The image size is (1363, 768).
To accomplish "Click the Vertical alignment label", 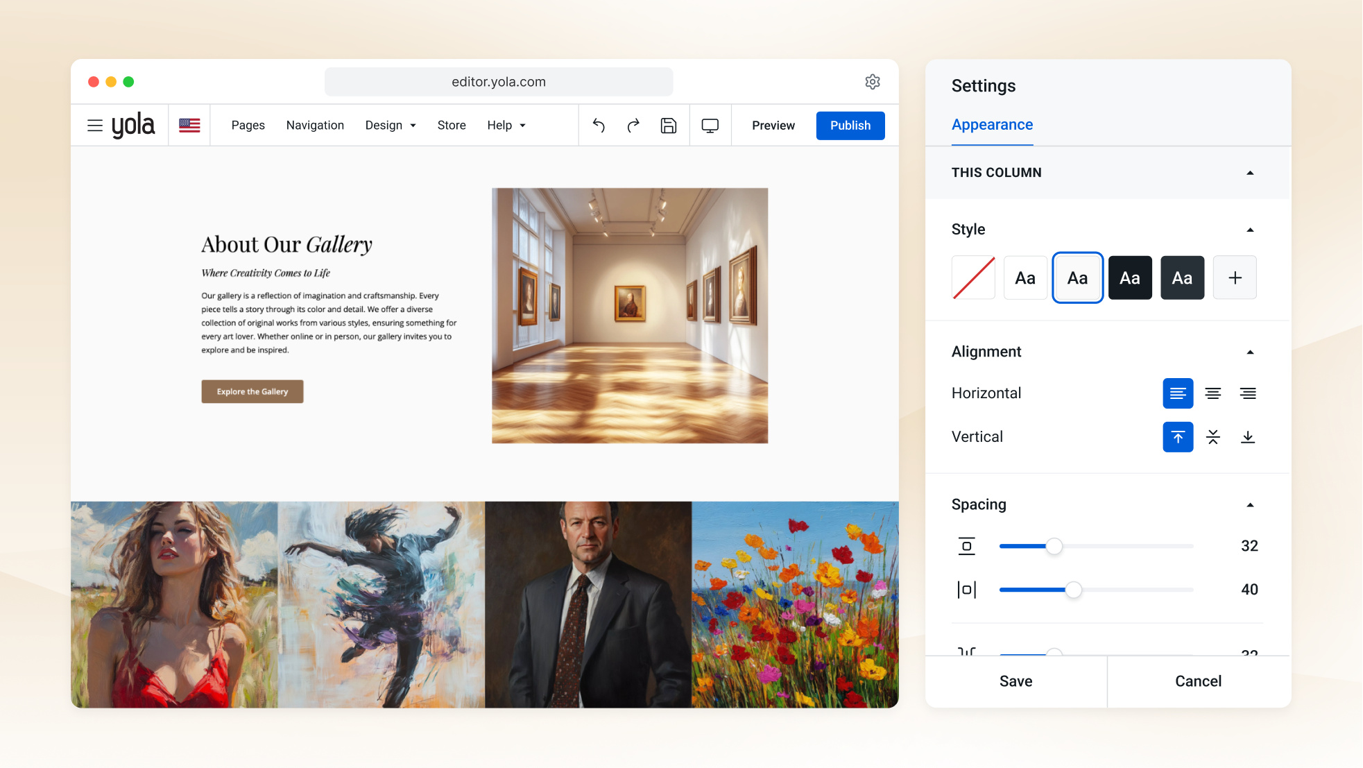I will pyautogui.click(x=977, y=437).
